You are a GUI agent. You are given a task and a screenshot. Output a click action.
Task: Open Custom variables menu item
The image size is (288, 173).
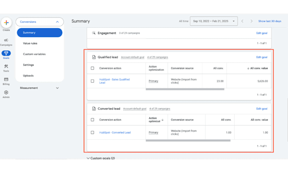tap(34, 54)
